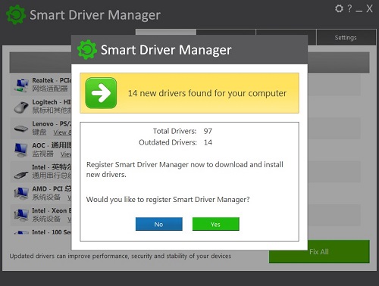Click the green gear logo in dialog header
The height and width of the screenshot is (286, 379).
point(87,49)
